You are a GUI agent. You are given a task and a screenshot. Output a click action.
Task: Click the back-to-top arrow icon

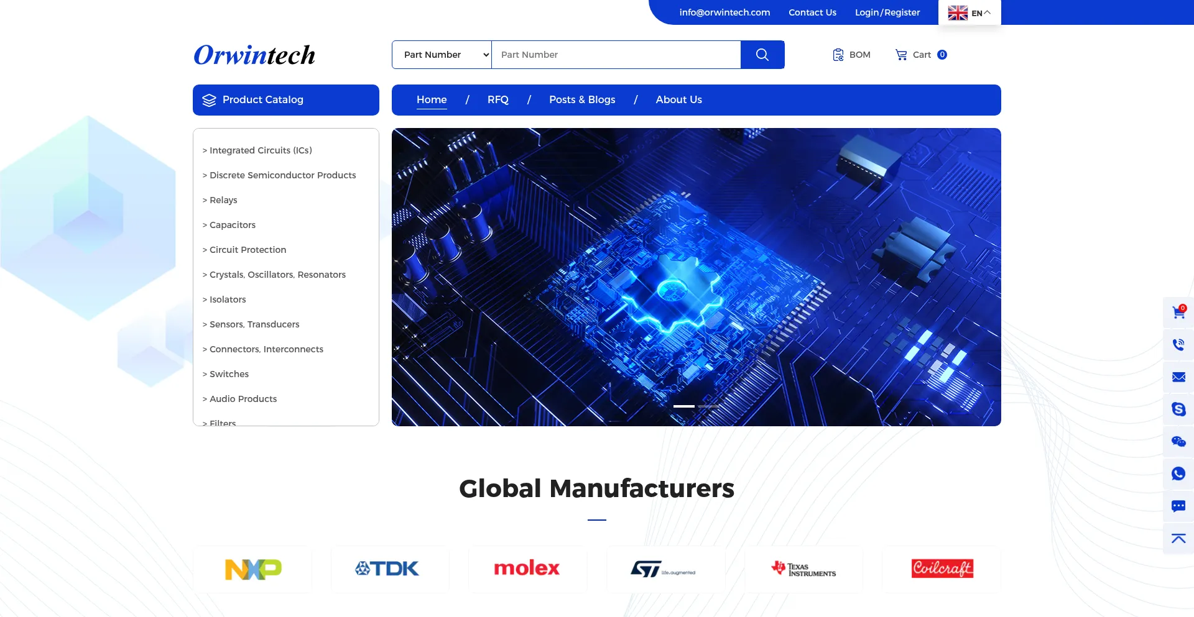tap(1178, 538)
